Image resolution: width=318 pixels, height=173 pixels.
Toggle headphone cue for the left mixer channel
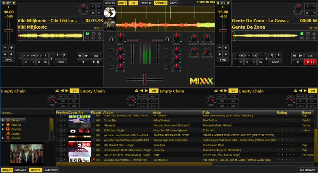pyautogui.click(x=111, y=39)
